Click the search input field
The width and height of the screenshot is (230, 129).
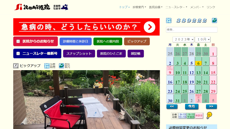pos(192,30)
